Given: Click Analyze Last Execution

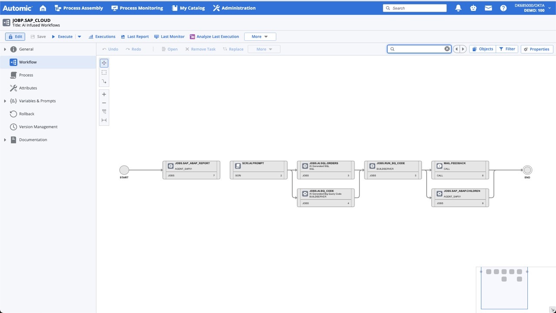Looking at the screenshot, I should point(215,37).
